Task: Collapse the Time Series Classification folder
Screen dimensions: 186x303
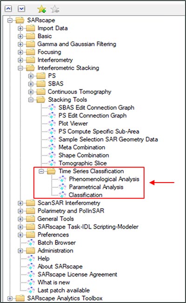Action: pos(41,171)
